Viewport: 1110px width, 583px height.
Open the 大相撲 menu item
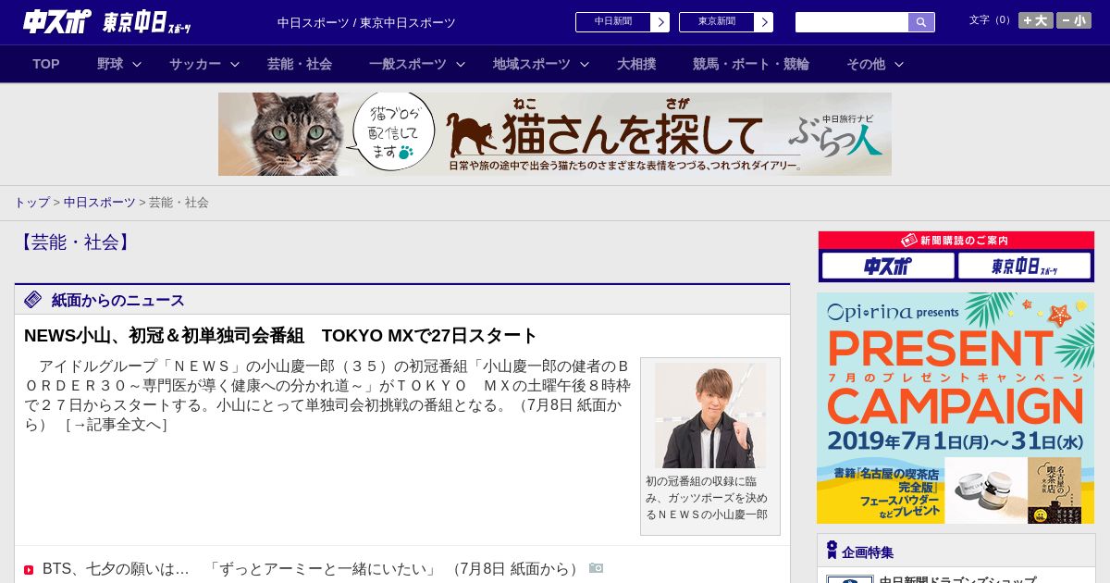(x=636, y=64)
